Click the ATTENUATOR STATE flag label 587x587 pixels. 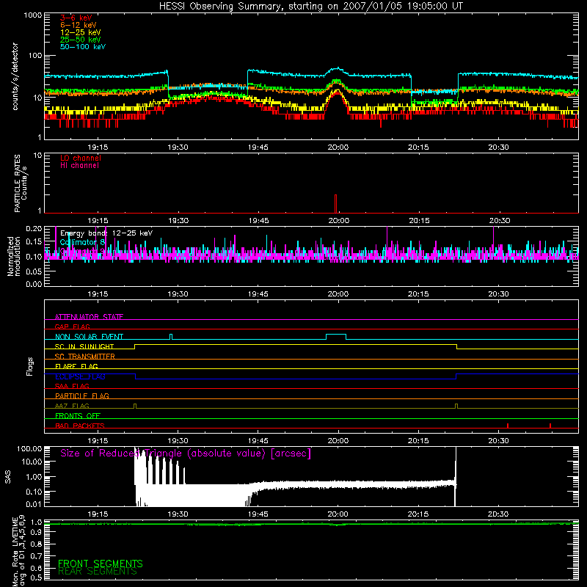pyautogui.click(x=89, y=317)
